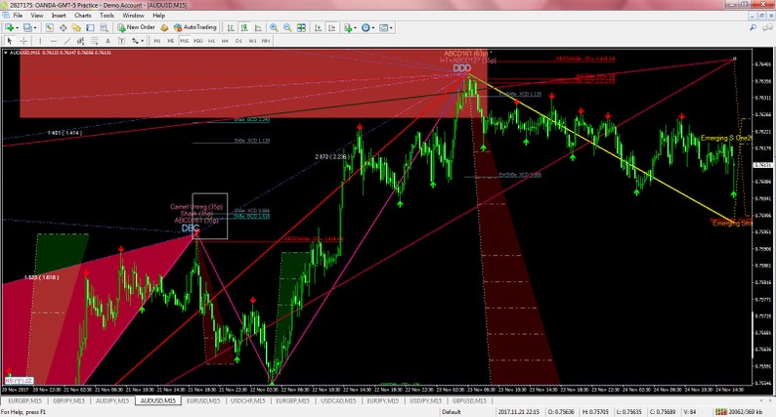The height and width of the screenshot is (417, 776).
Task: Click the indicators list green plus icon
Action: 348,27
